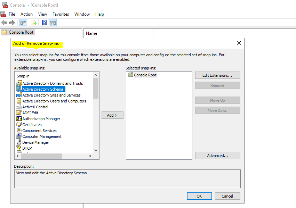The height and width of the screenshot is (208, 296).
Task: Select Component Services text in list
Action: pyautogui.click(x=39, y=131)
